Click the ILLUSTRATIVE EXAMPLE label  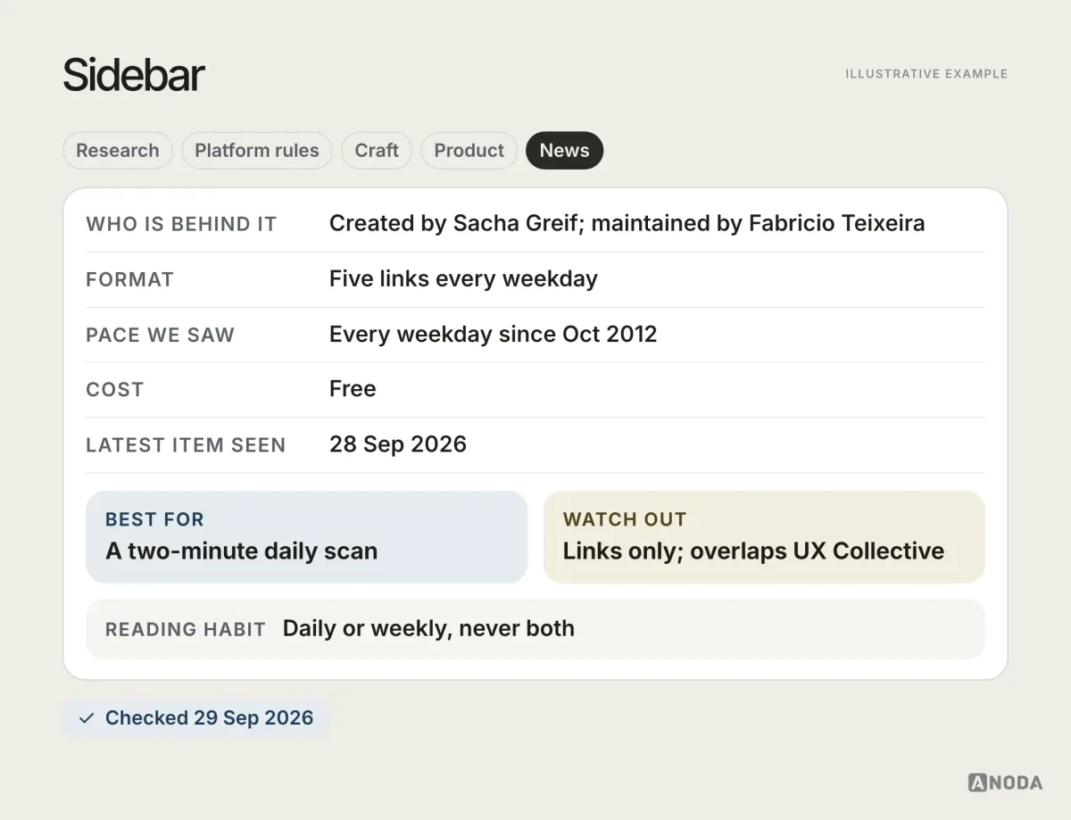(926, 74)
